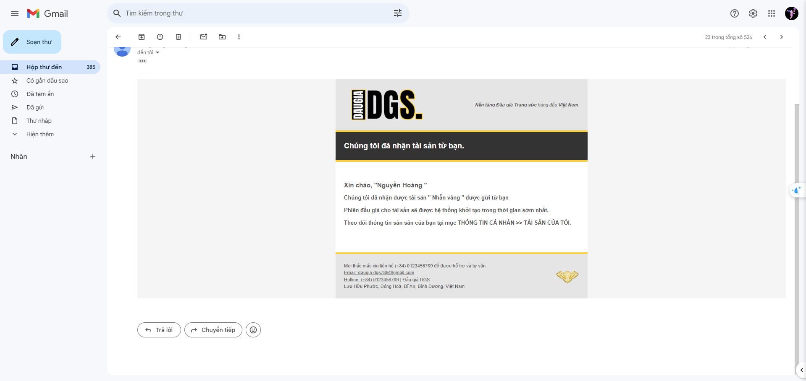
Task: Add emoji reaction to email
Action: [253, 330]
